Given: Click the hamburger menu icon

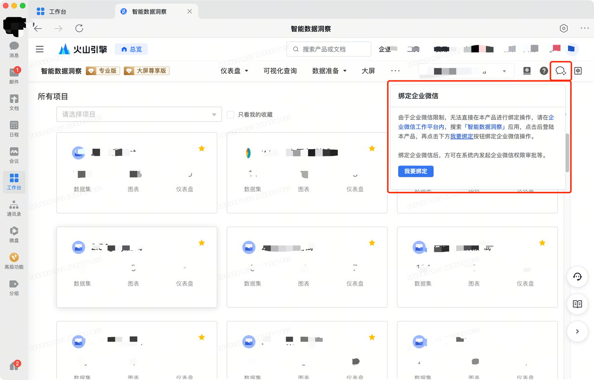Looking at the screenshot, I should [40, 49].
